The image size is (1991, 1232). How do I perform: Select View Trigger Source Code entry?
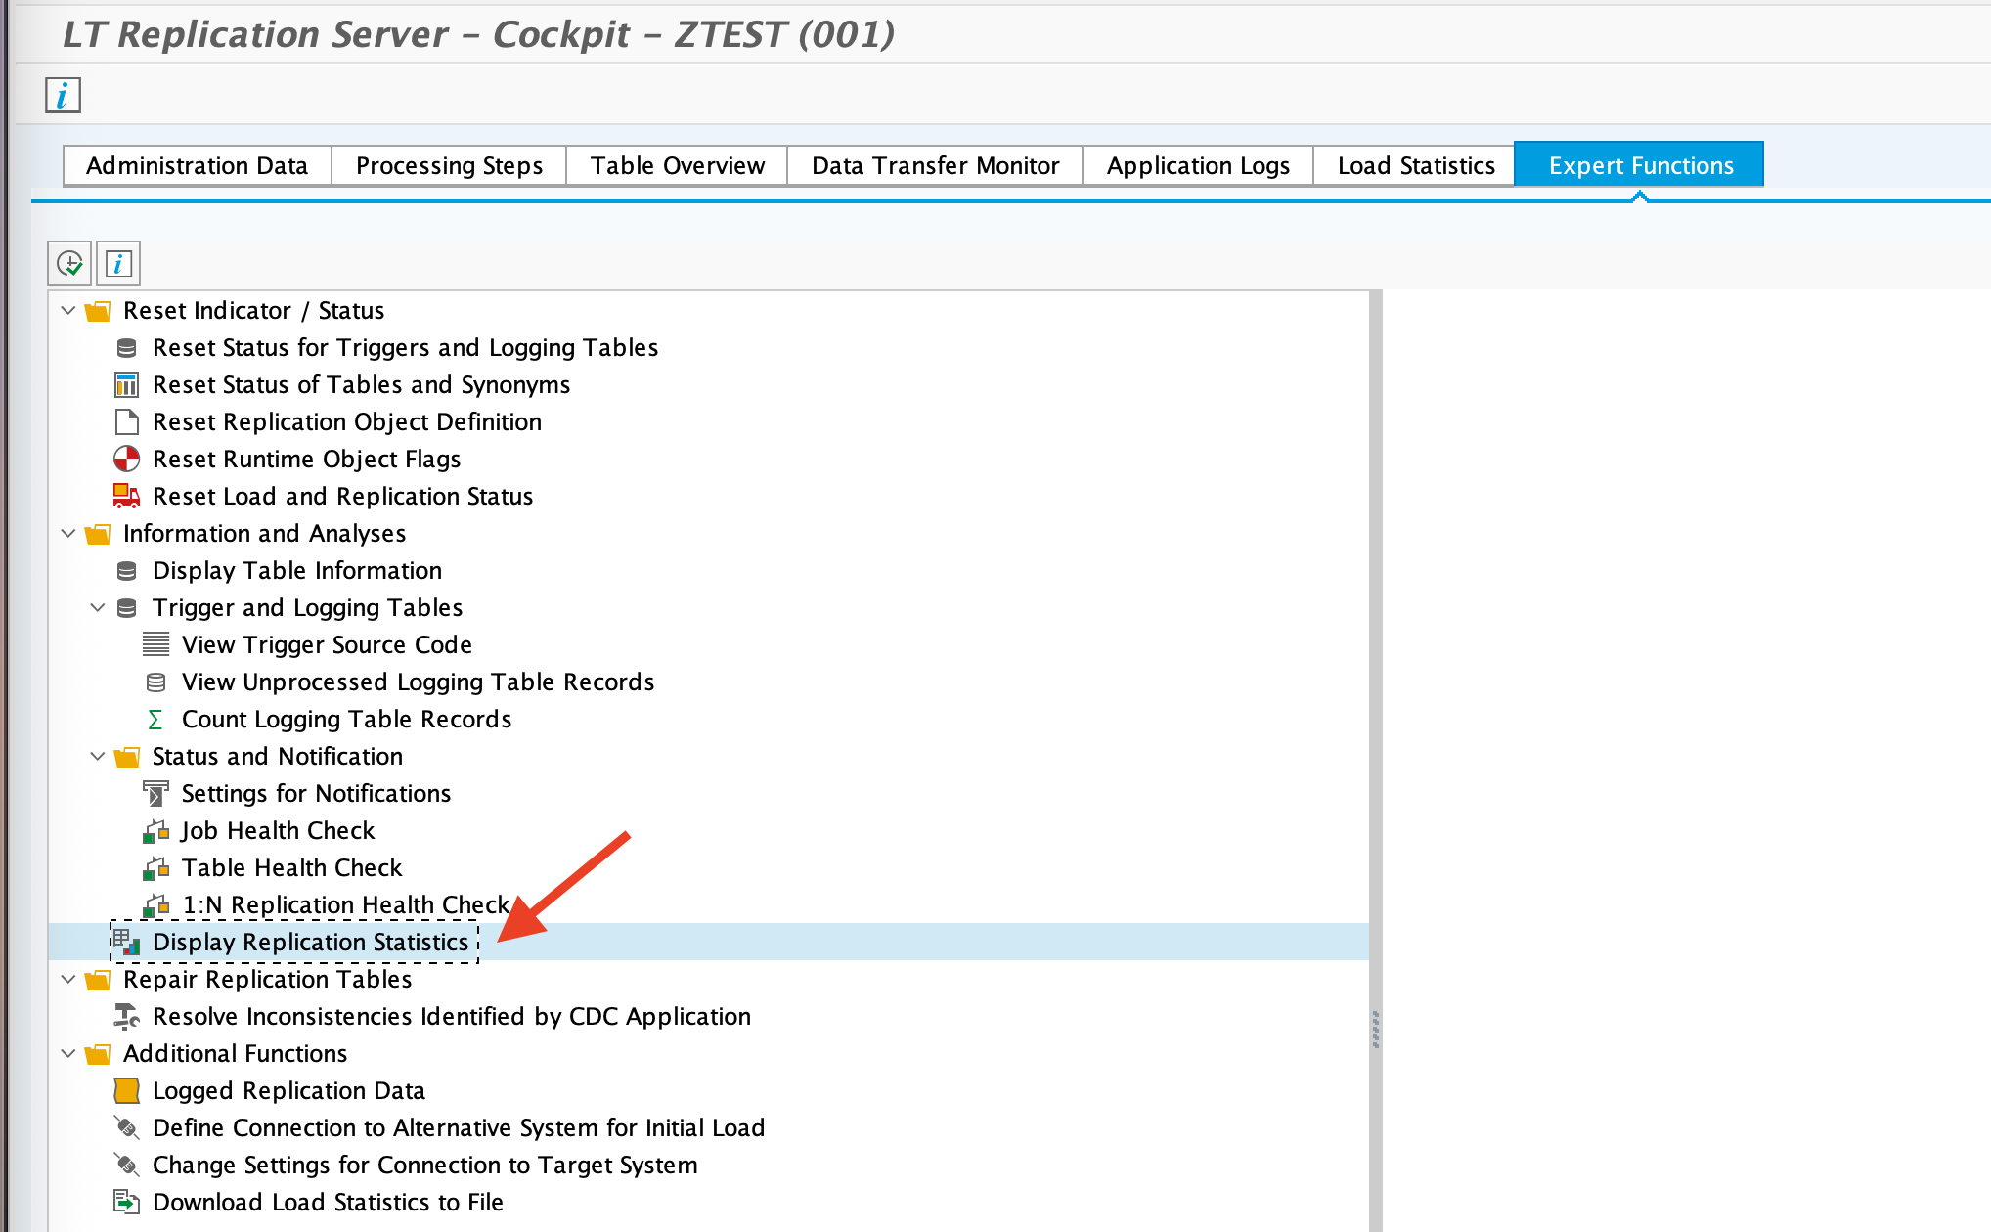(x=327, y=644)
